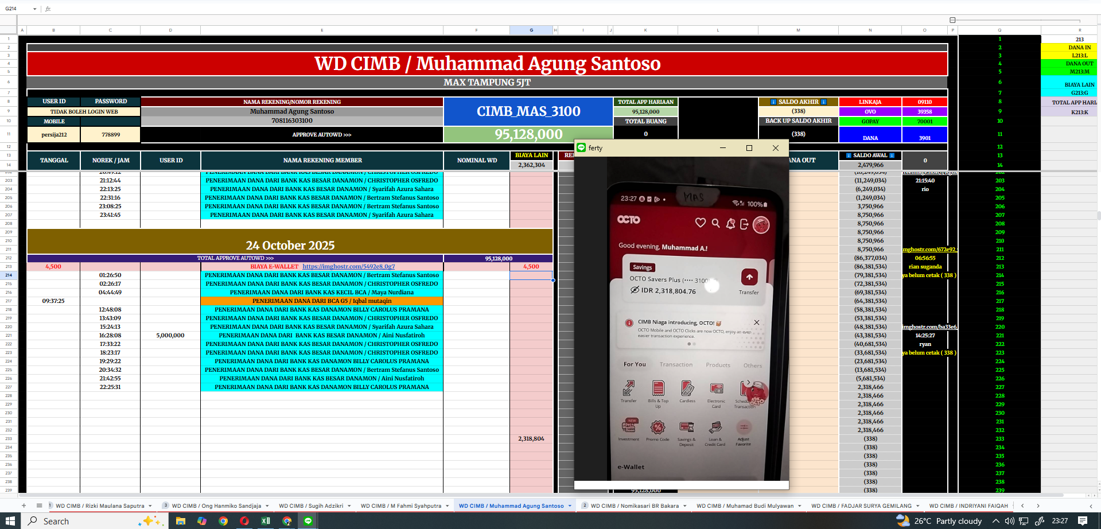Switch to WD CIMB / Sugih Adzikri sheet
Viewport: 1101px width, 529px height.
pos(311,506)
